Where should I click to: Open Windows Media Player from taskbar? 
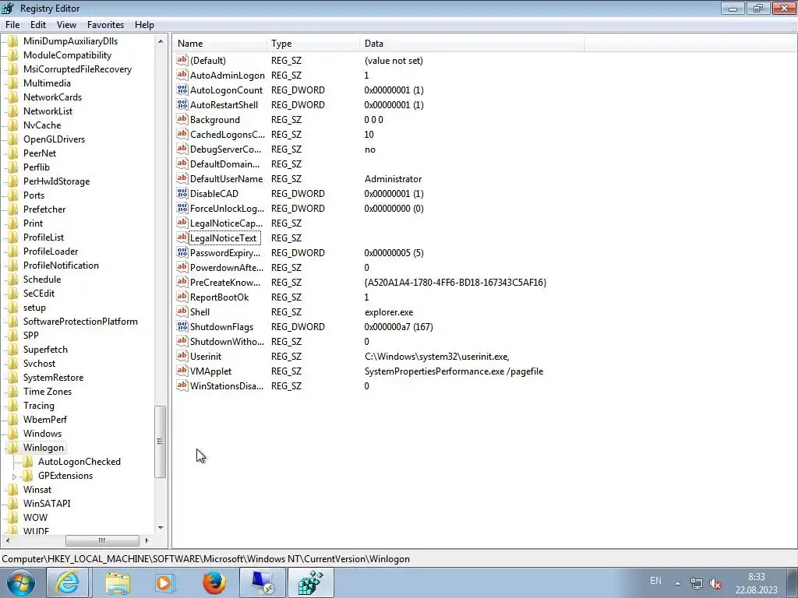pos(165,582)
